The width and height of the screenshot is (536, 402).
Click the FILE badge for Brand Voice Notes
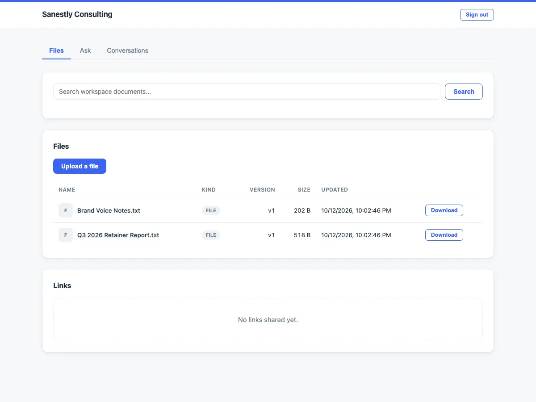pyautogui.click(x=211, y=210)
